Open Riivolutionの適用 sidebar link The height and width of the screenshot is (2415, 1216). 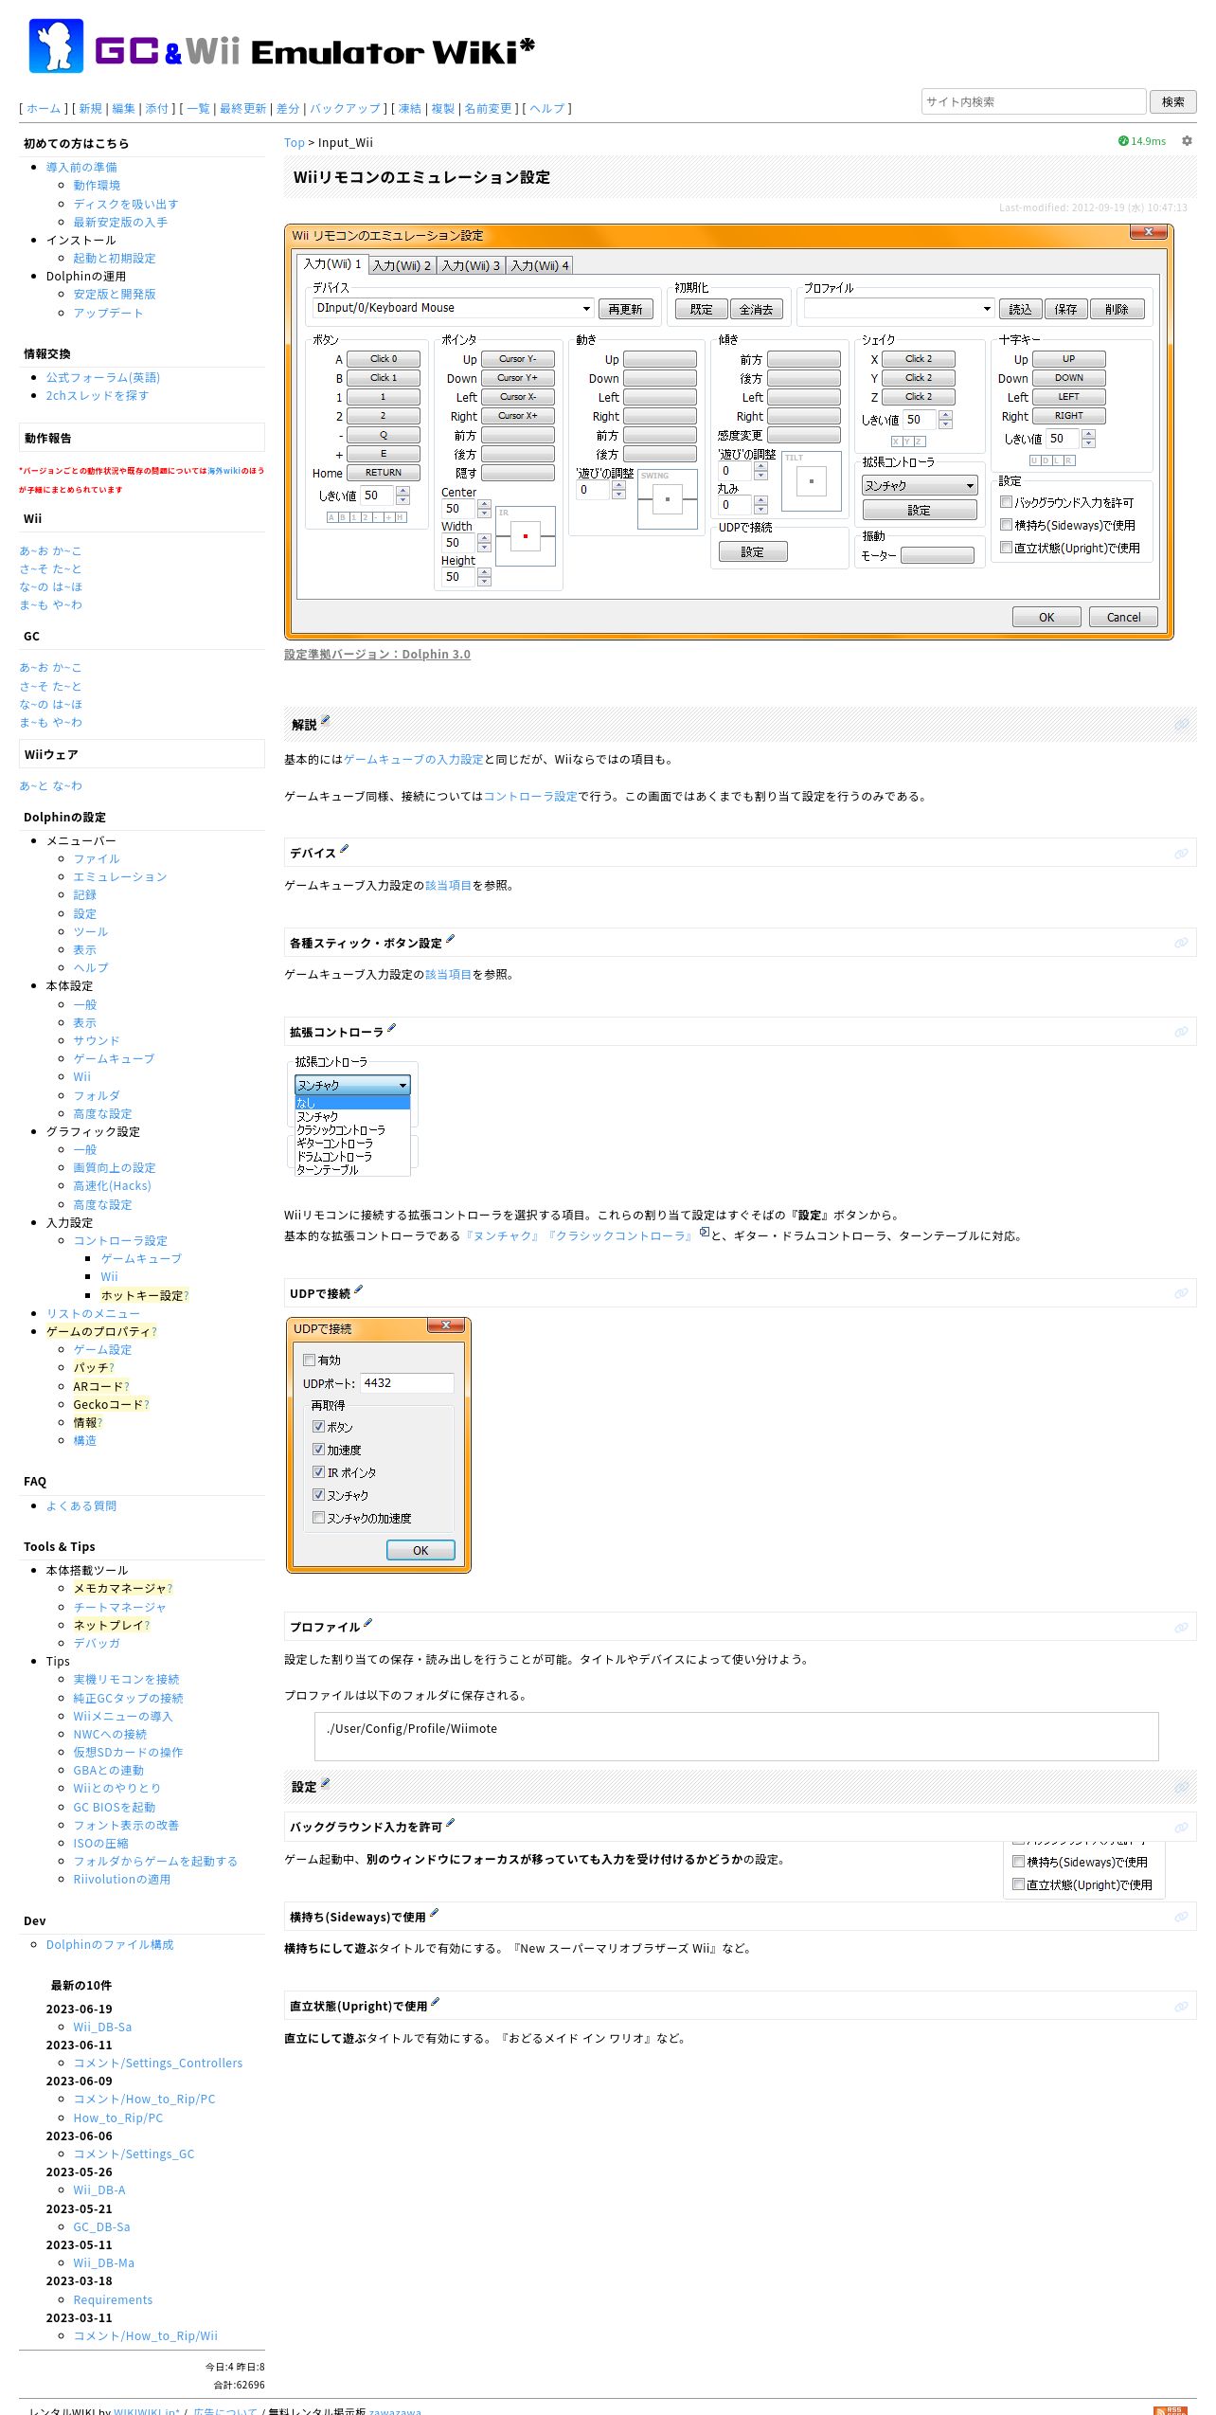[x=122, y=1879]
